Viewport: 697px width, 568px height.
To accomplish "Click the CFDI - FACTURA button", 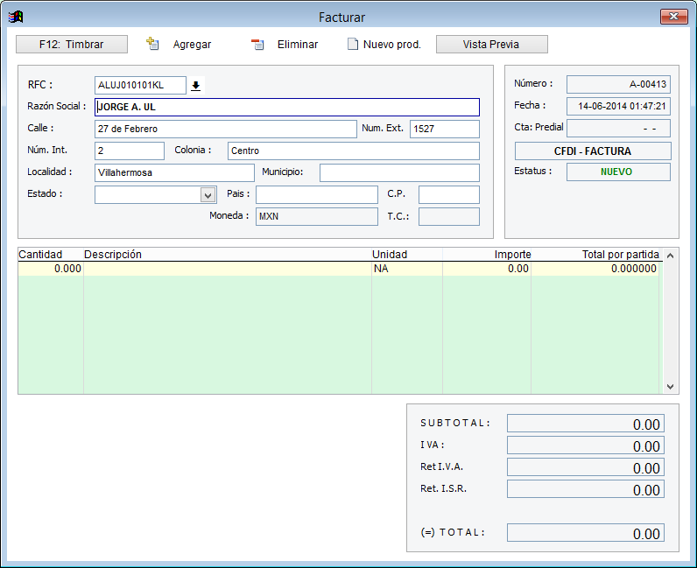I will pos(592,151).
